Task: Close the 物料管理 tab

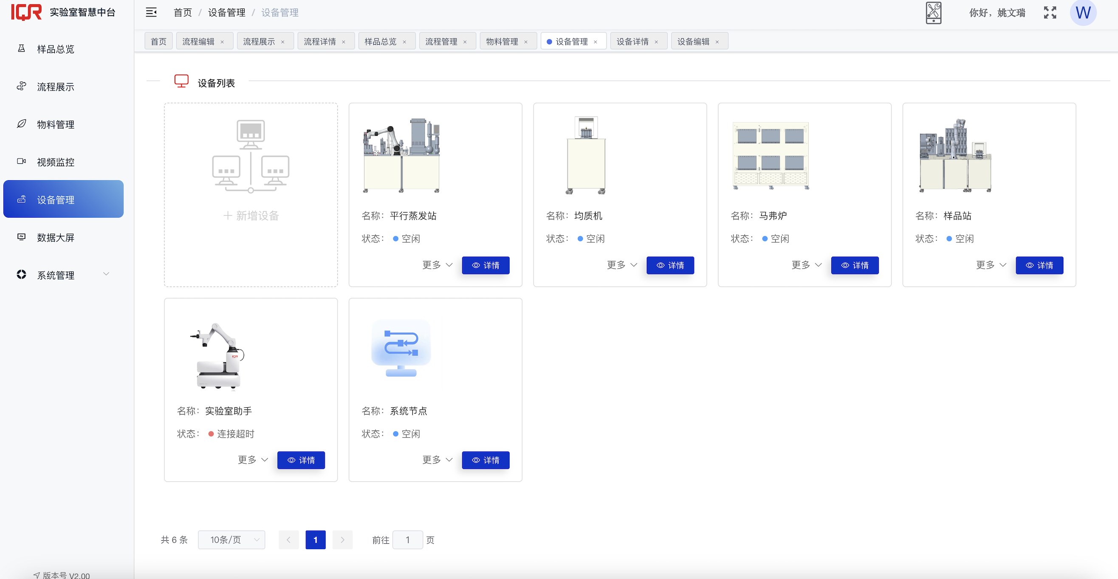Action: tap(526, 42)
